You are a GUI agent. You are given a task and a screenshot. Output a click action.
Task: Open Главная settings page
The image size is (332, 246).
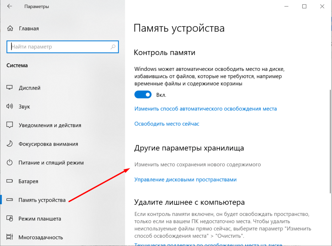point(29,28)
